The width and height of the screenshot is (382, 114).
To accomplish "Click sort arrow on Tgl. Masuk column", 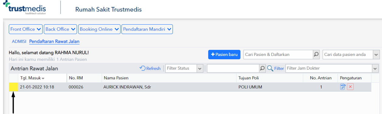I will tap(43, 78).
